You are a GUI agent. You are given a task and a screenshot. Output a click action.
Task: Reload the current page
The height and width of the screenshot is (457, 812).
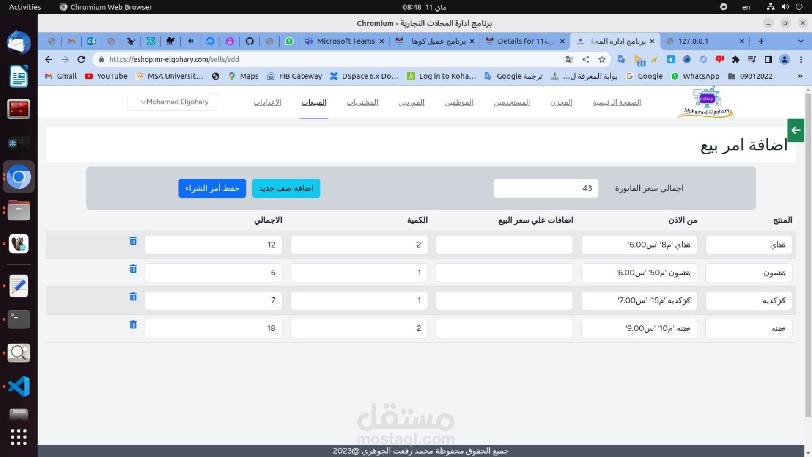coord(81,60)
